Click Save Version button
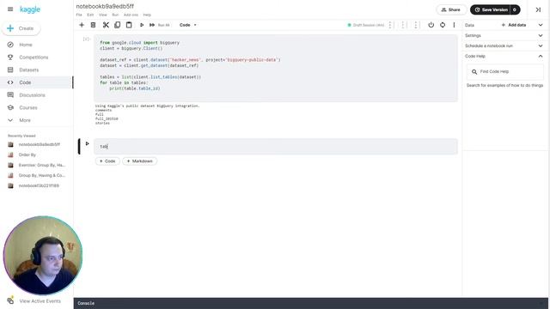 (491, 9)
